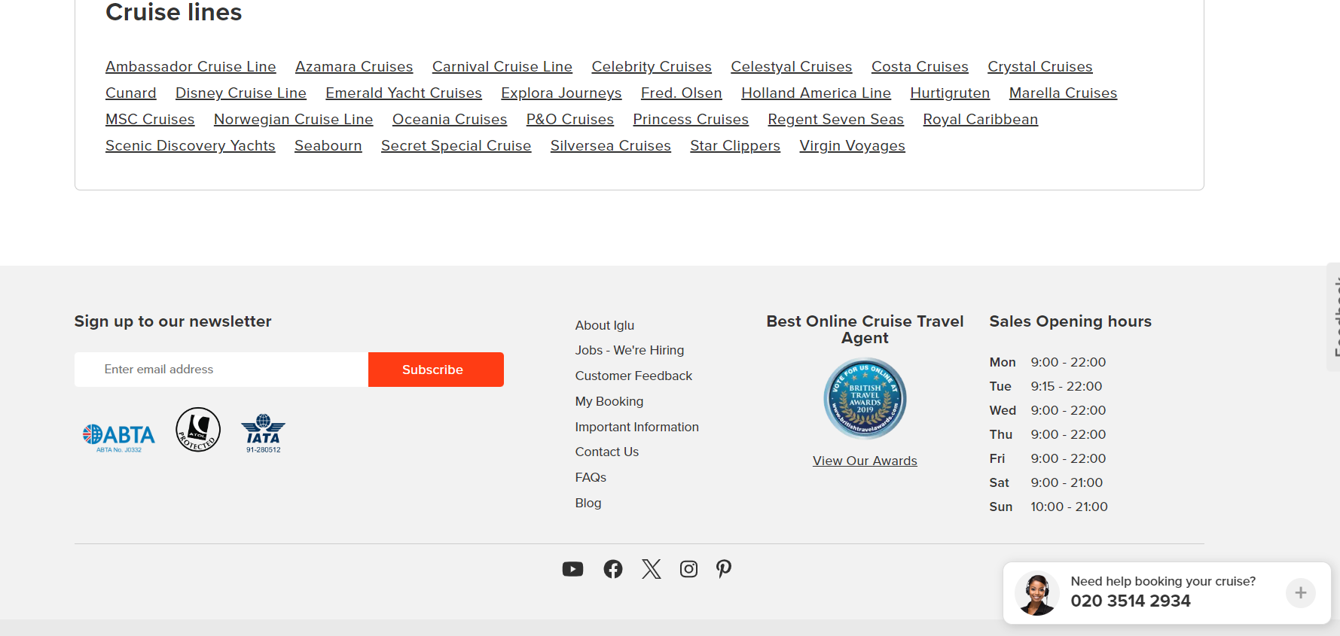1340x636 pixels.
Task: Open Norwegian Cruise Line link
Action: pyautogui.click(x=293, y=119)
